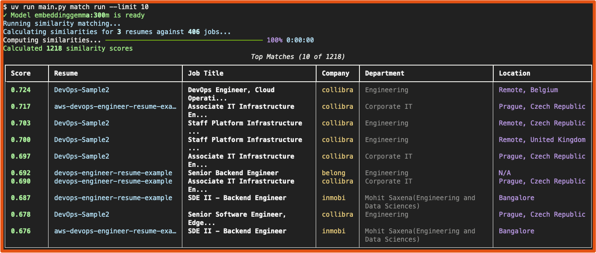
Task: Click the 'Remote, Czech Republic' location
Action: 542,123
